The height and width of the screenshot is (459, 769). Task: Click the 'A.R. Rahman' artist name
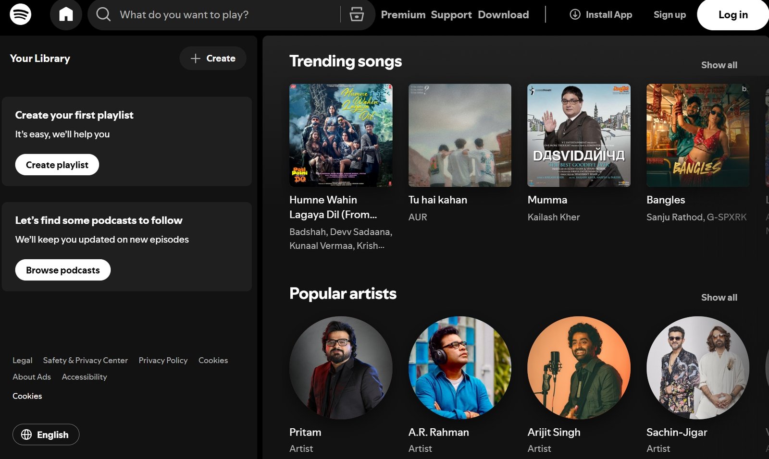[439, 432]
